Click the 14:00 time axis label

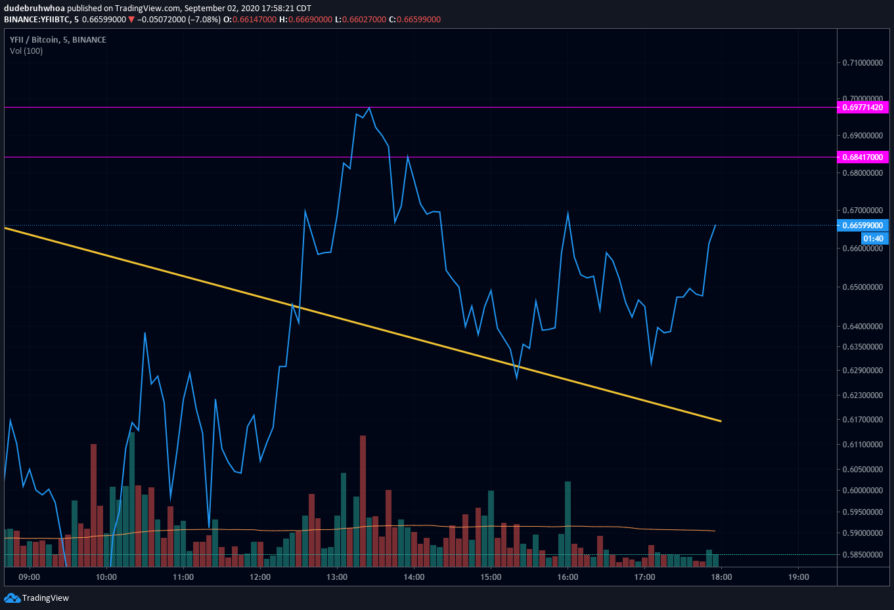[x=414, y=577]
